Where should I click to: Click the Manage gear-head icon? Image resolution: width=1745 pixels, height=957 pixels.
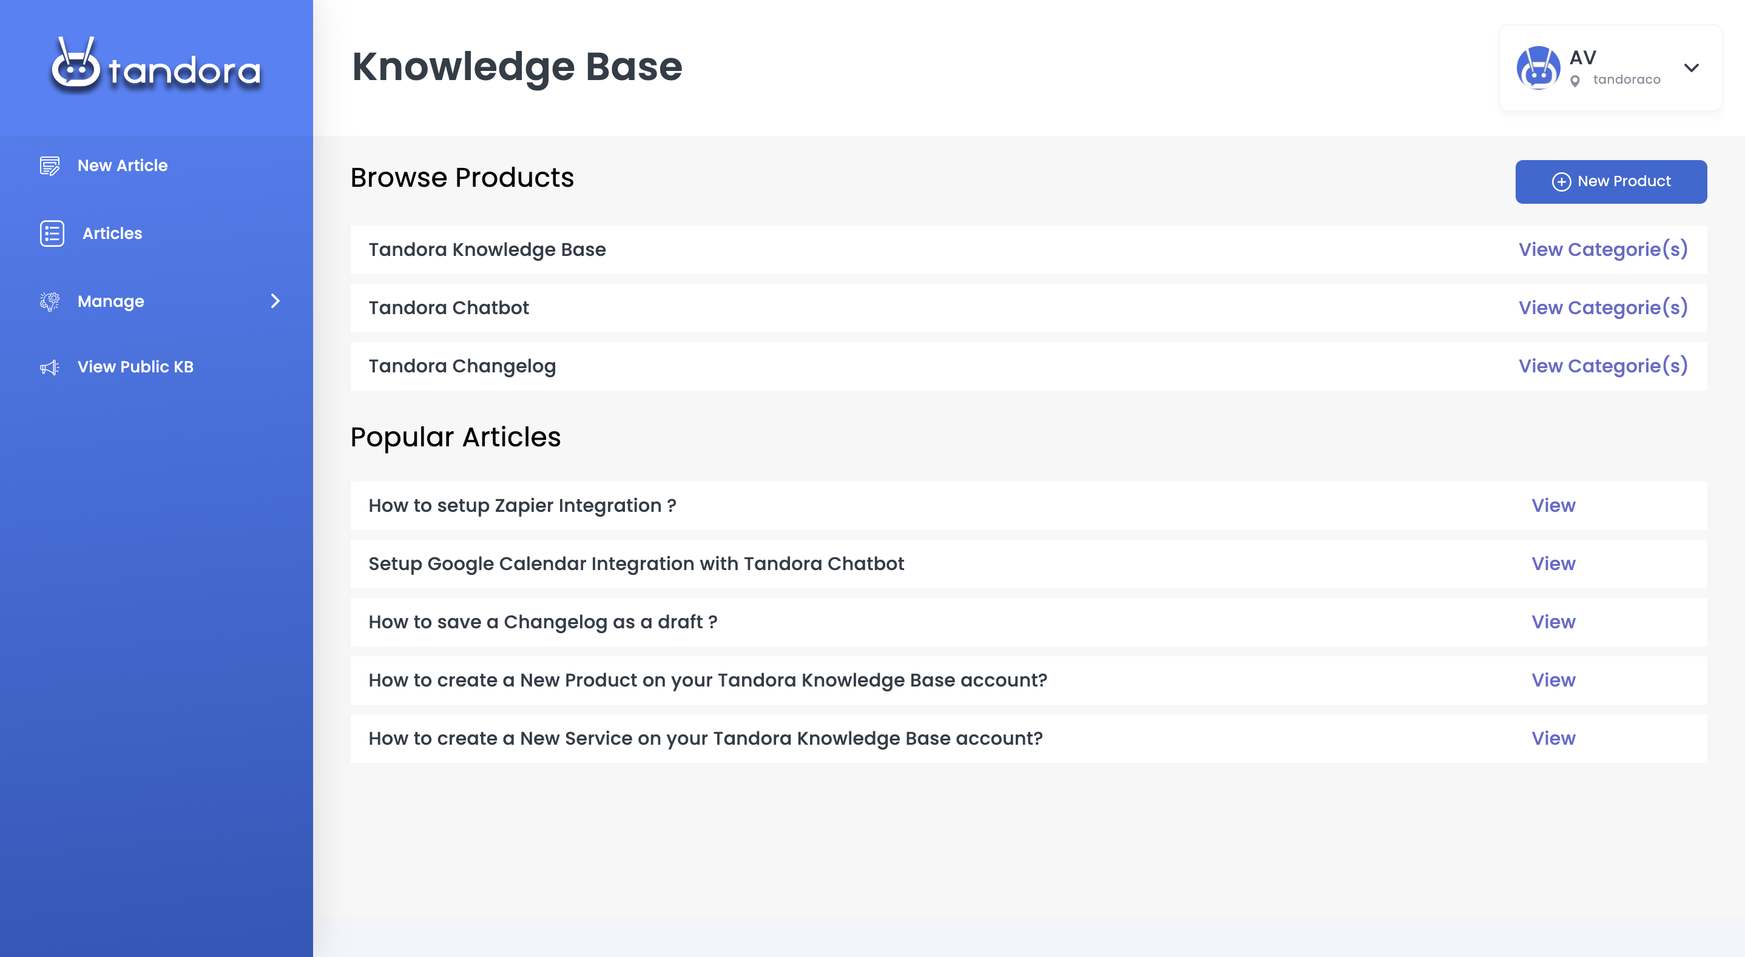(x=50, y=301)
